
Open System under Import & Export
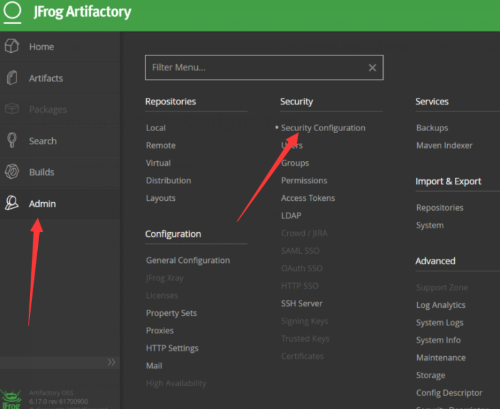(x=430, y=226)
